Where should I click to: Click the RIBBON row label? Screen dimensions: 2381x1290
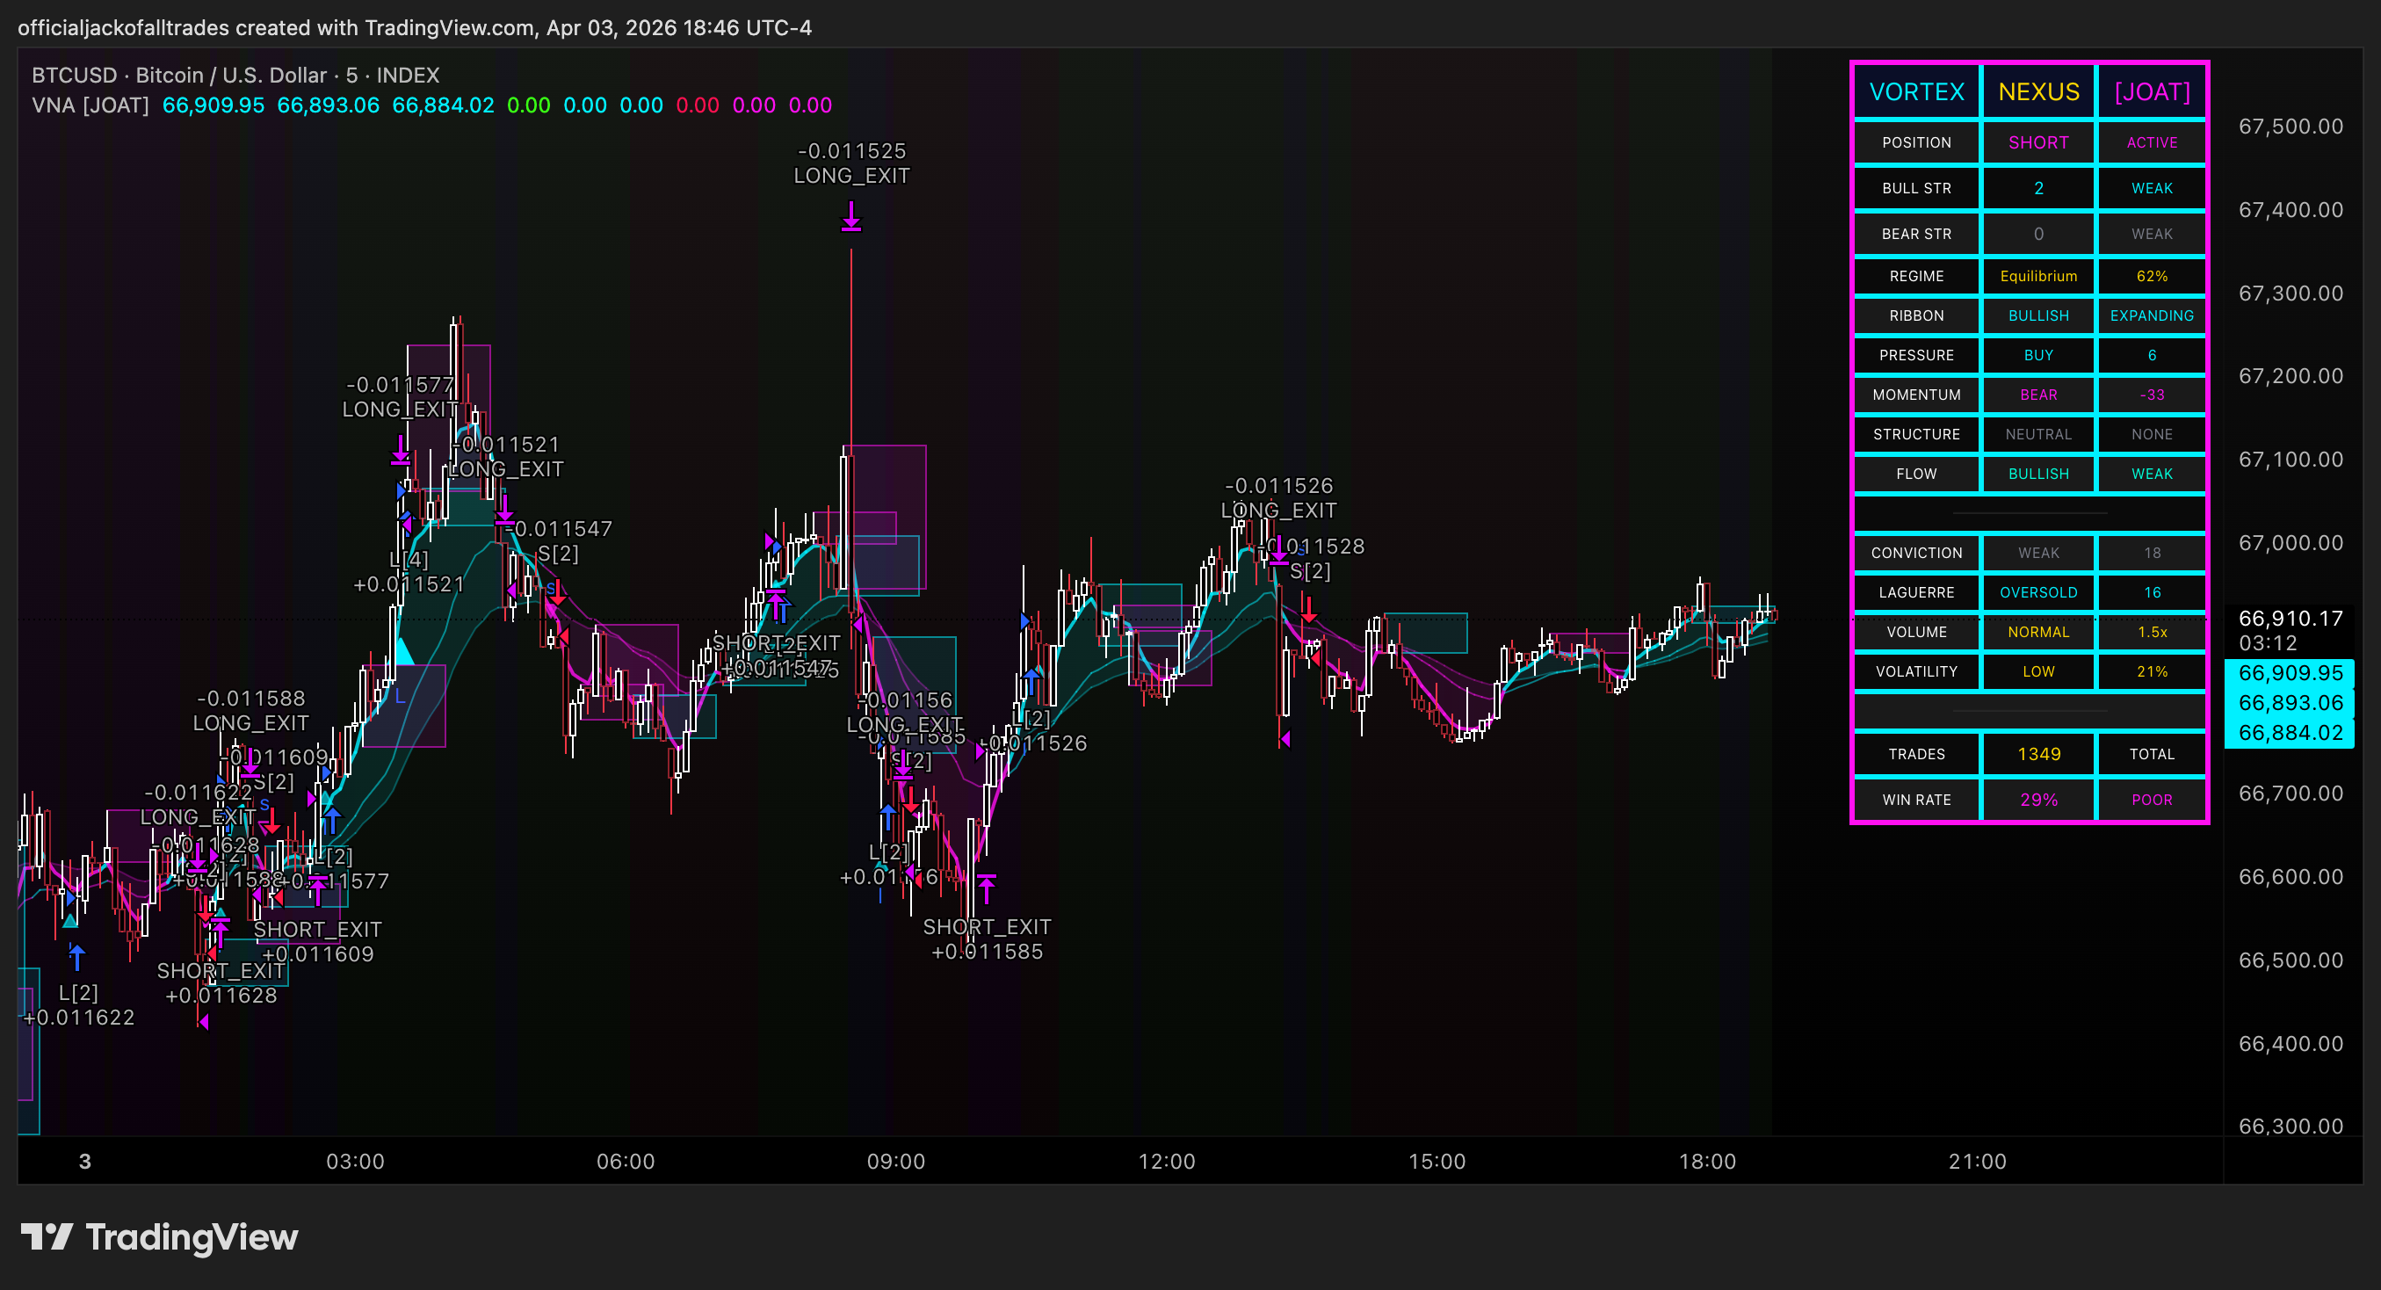(x=1916, y=316)
